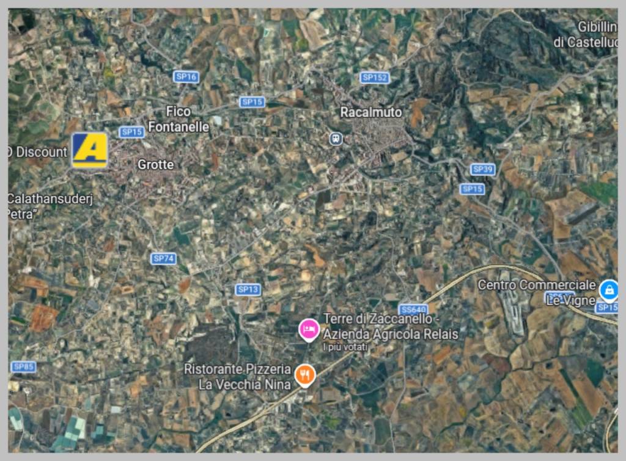This screenshot has width=626, height=461.
Task: Click the SP85 road shield
Action: (x=24, y=366)
